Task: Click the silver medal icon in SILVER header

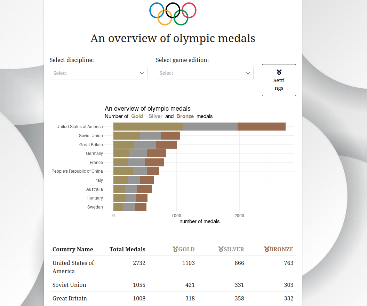Action: pos(221,249)
